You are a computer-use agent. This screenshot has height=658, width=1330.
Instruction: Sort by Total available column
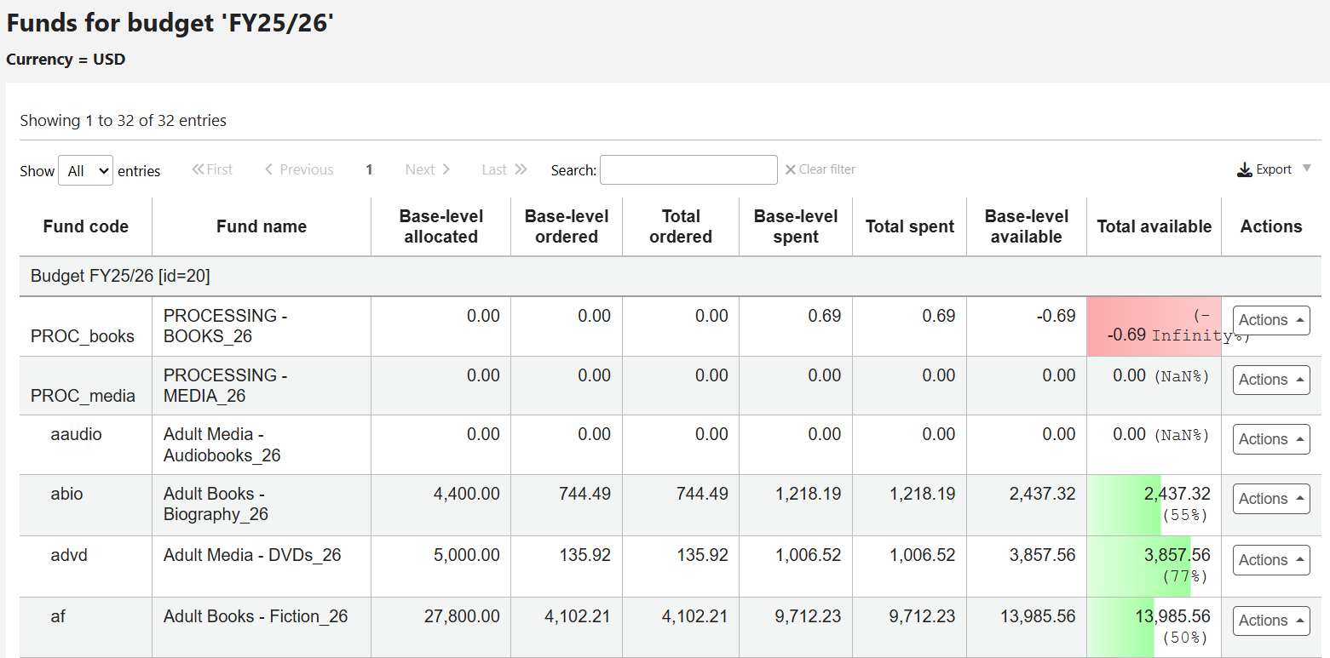point(1154,226)
